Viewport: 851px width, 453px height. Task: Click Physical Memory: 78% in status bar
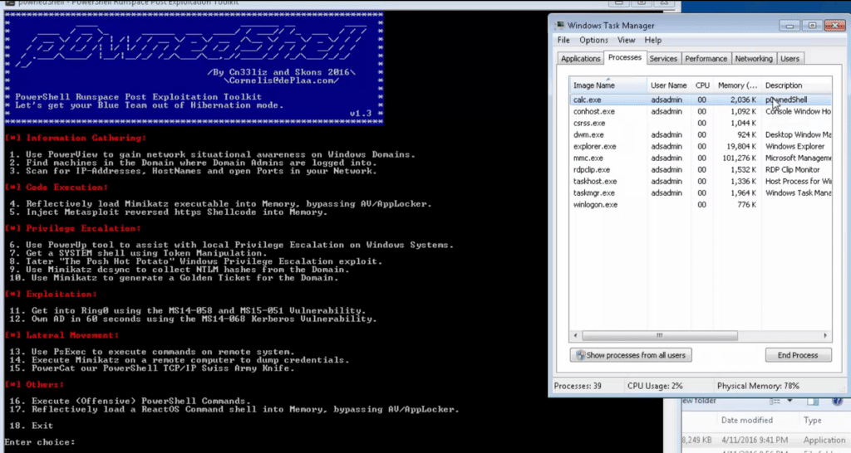pyautogui.click(x=758, y=386)
